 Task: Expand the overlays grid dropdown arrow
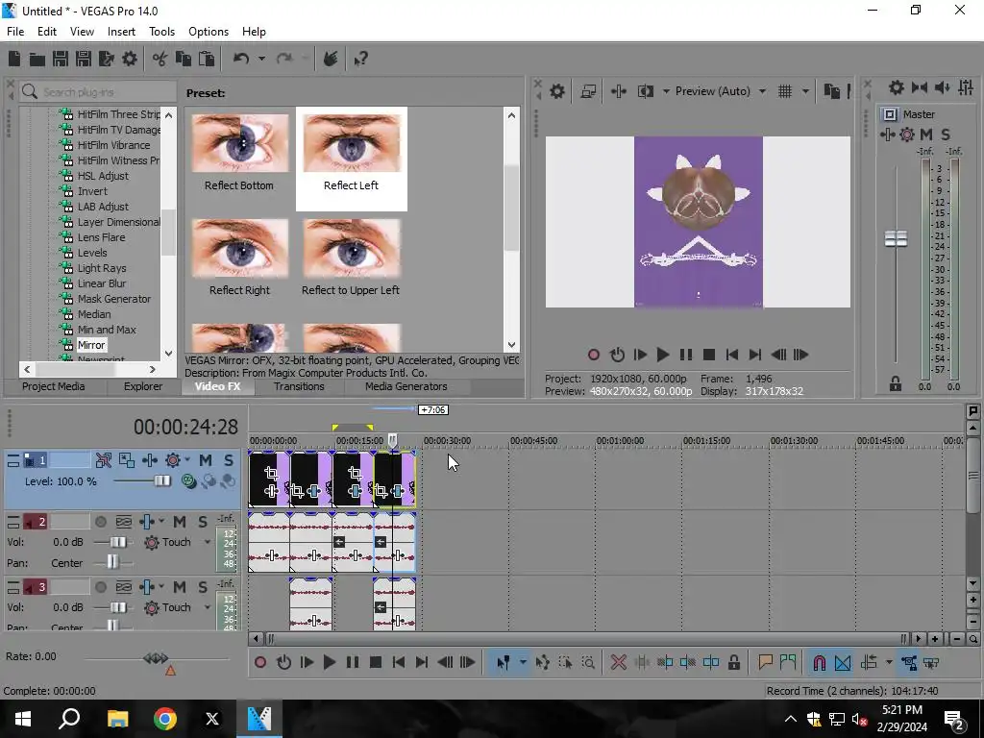point(805,91)
